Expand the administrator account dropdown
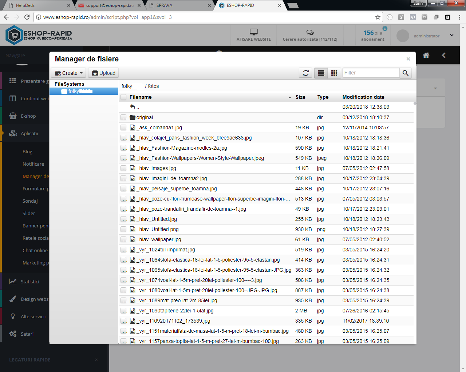Screen dimensions: 466x372 (x=451, y=35)
